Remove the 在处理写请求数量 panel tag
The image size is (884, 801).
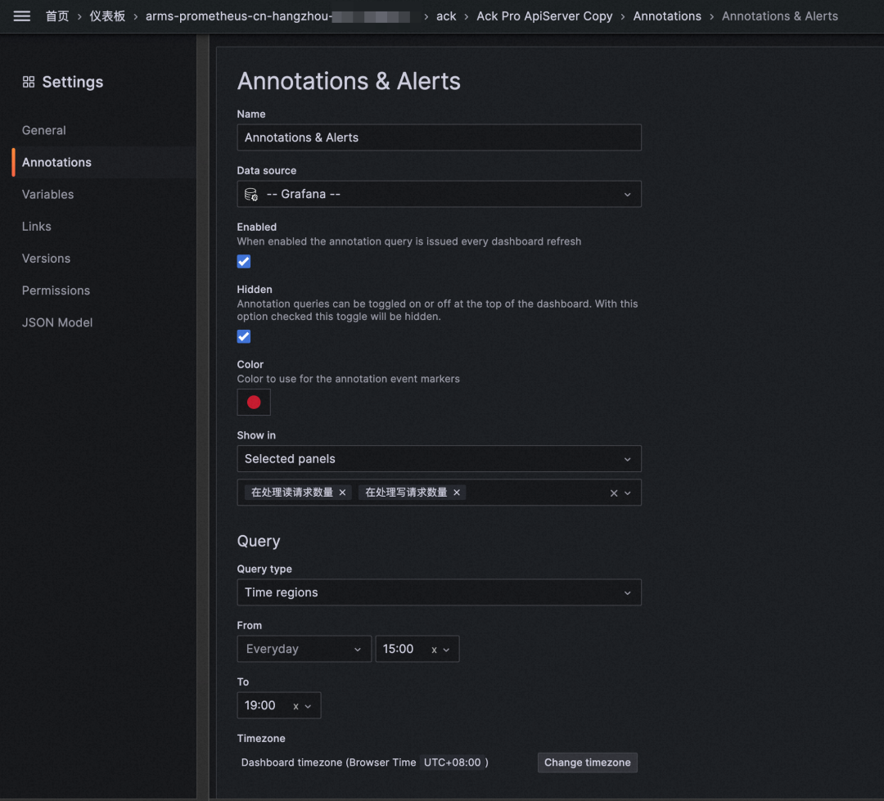click(x=457, y=492)
